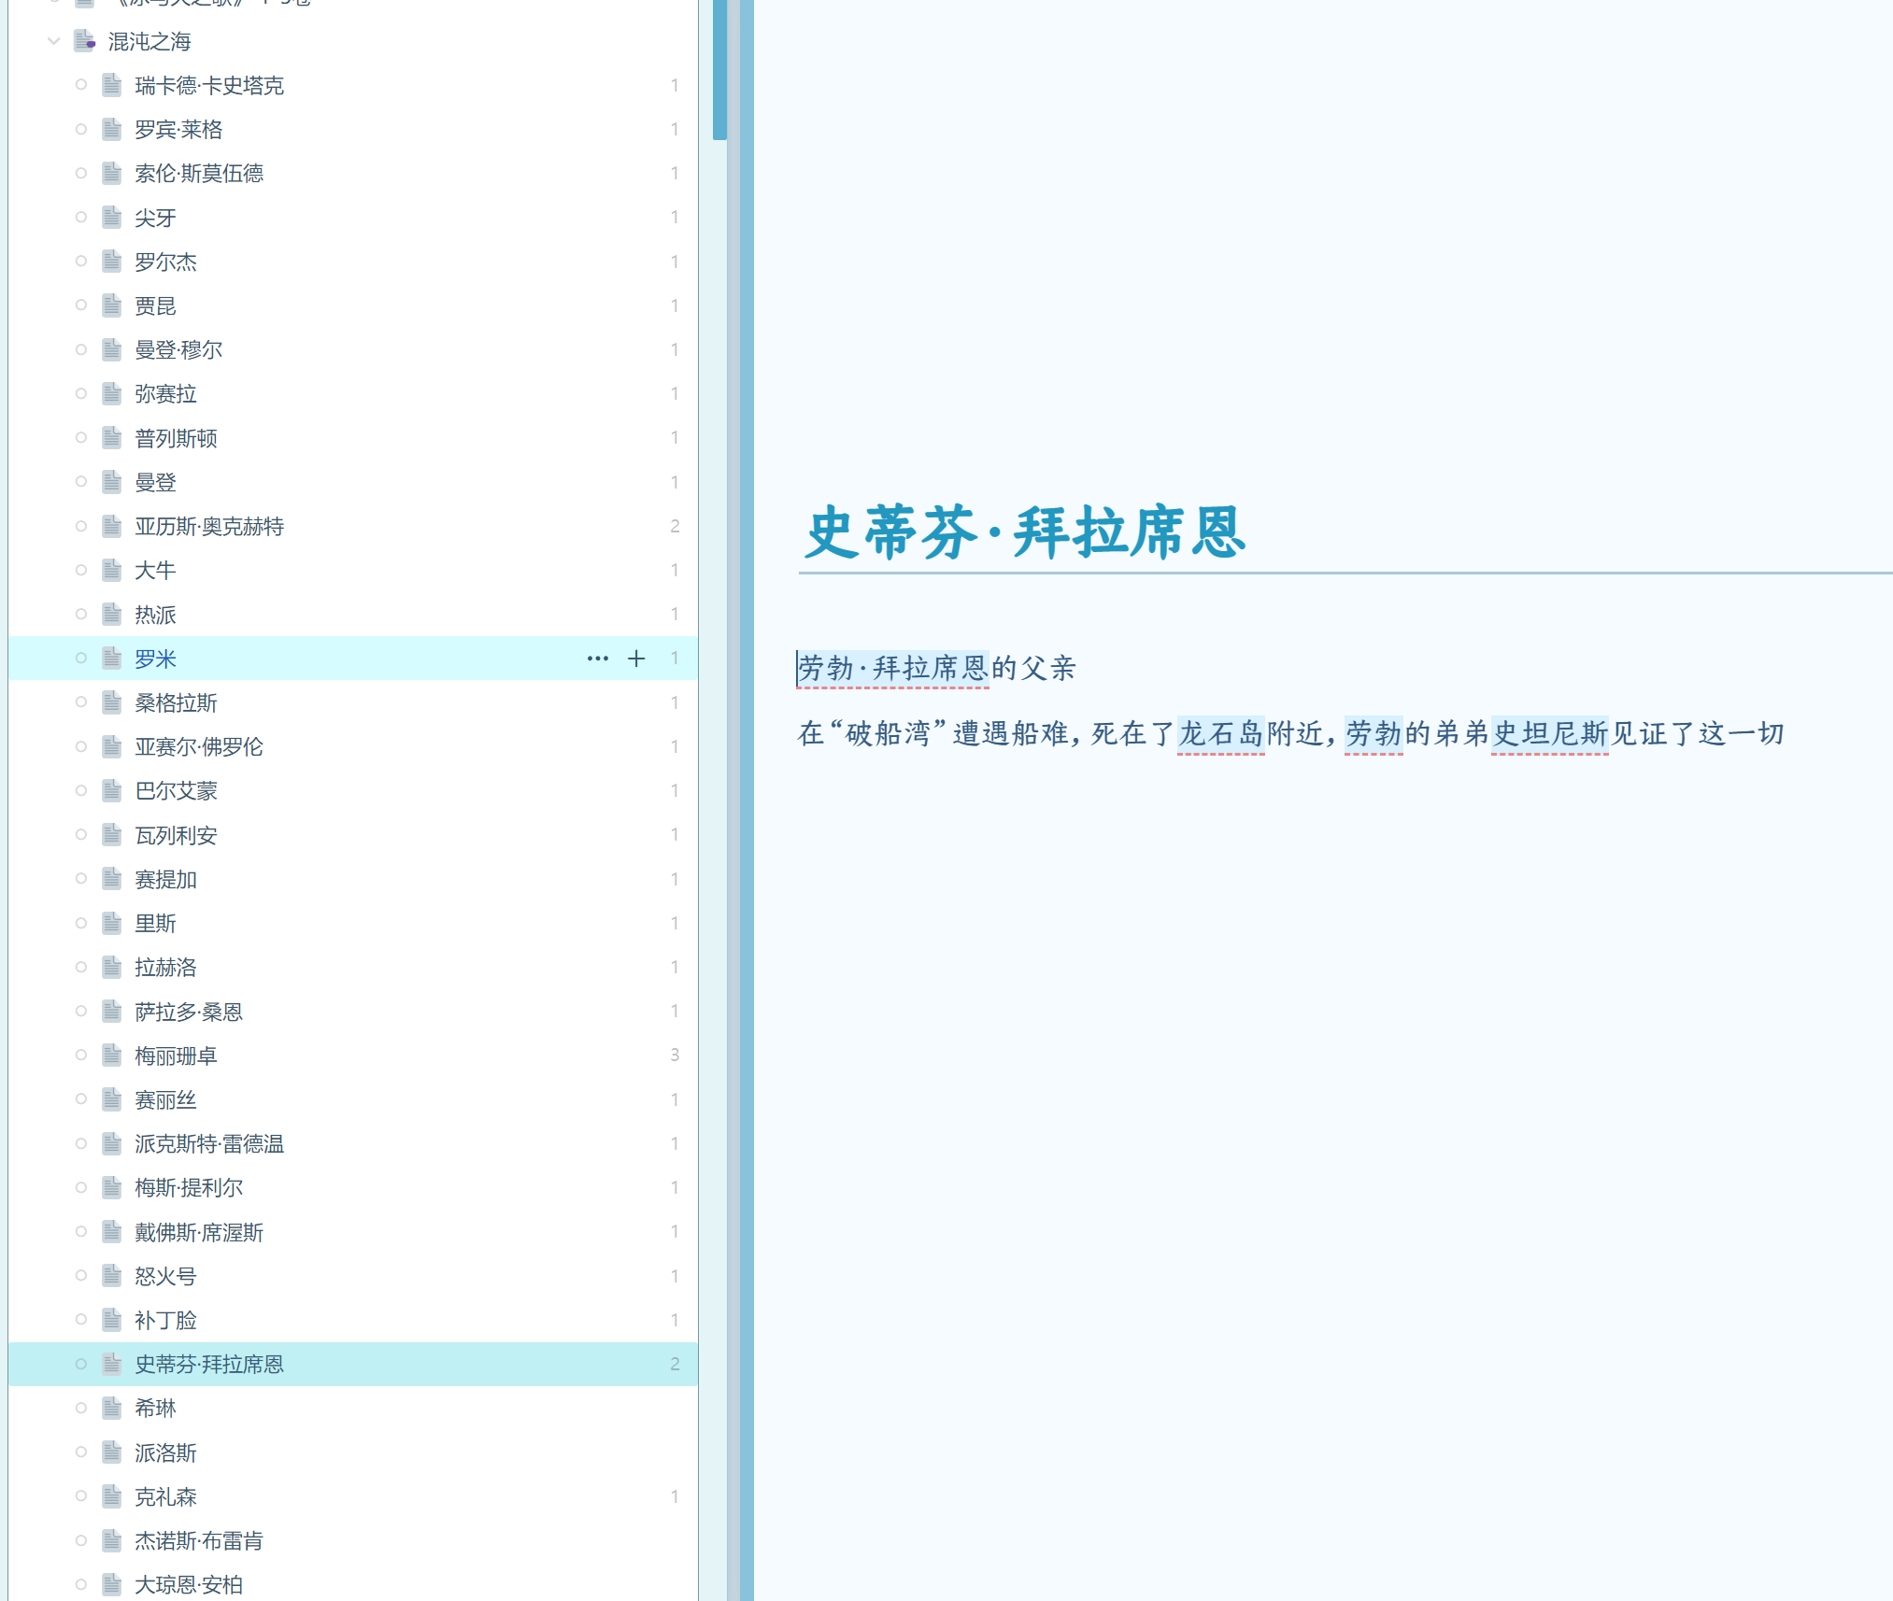Click the document icon beside 尖牙
Image resolution: width=1893 pixels, height=1601 pixels.
[112, 218]
